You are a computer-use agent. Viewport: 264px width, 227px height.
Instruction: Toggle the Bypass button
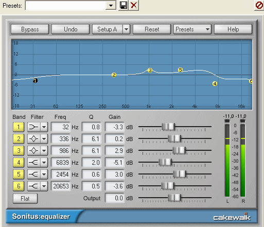[30, 29]
